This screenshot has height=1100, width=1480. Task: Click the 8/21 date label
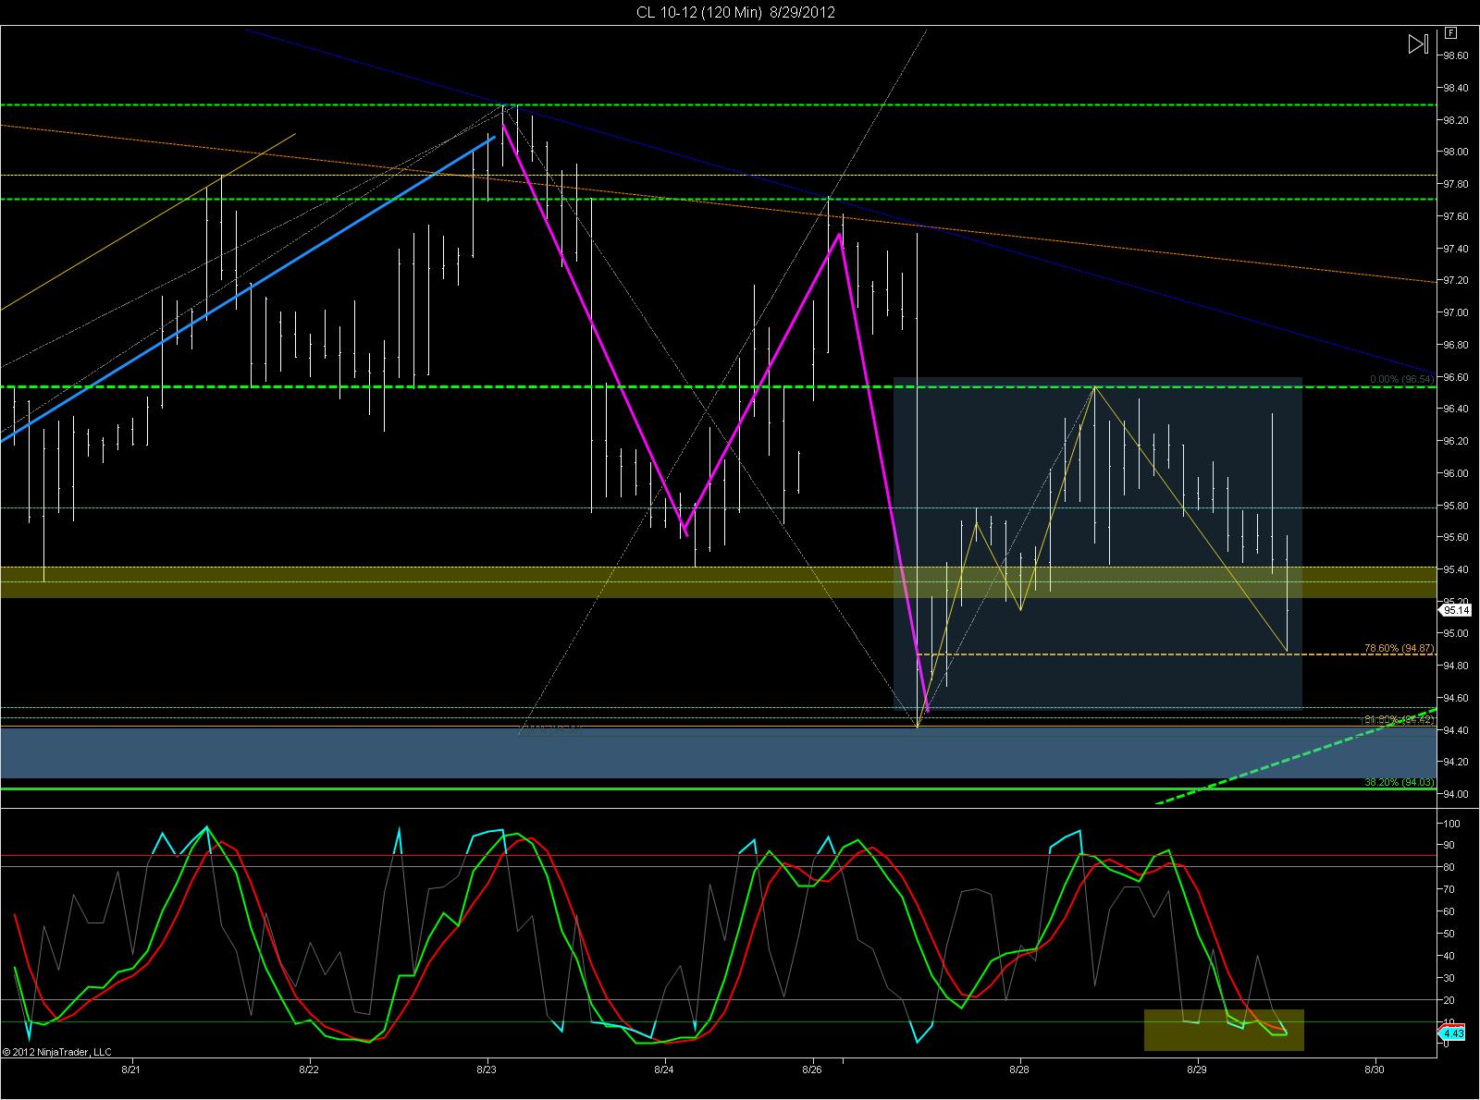[130, 1069]
